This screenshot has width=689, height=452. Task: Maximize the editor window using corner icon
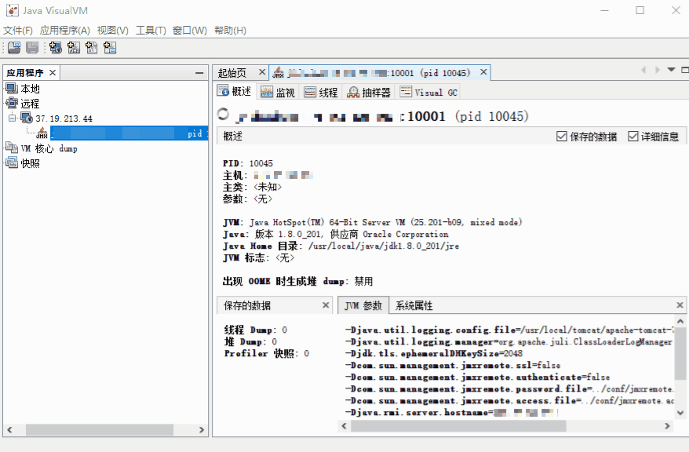click(684, 70)
